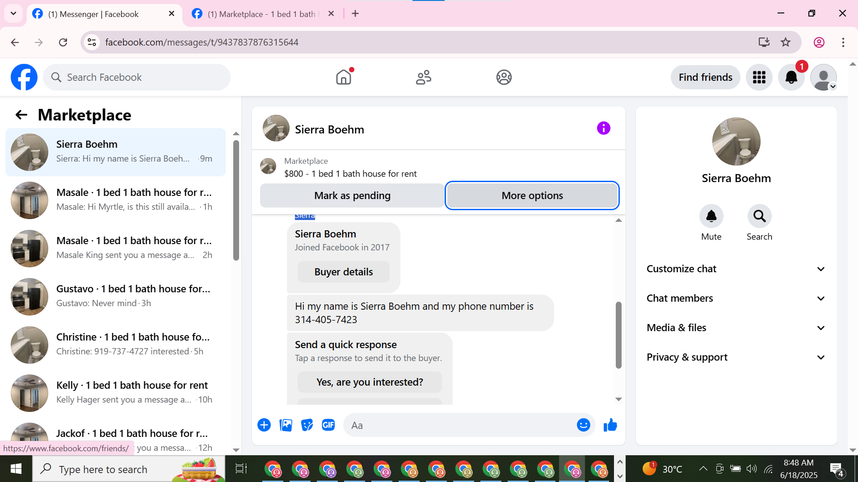Image resolution: width=858 pixels, height=482 pixels.
Task: Go to the Facebook Home feed icon
Action: point(344,77)
